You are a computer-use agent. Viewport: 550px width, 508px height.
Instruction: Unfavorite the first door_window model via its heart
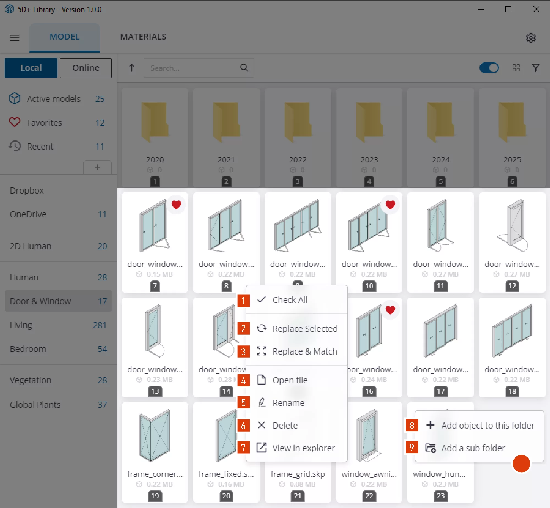pos(176,204)
